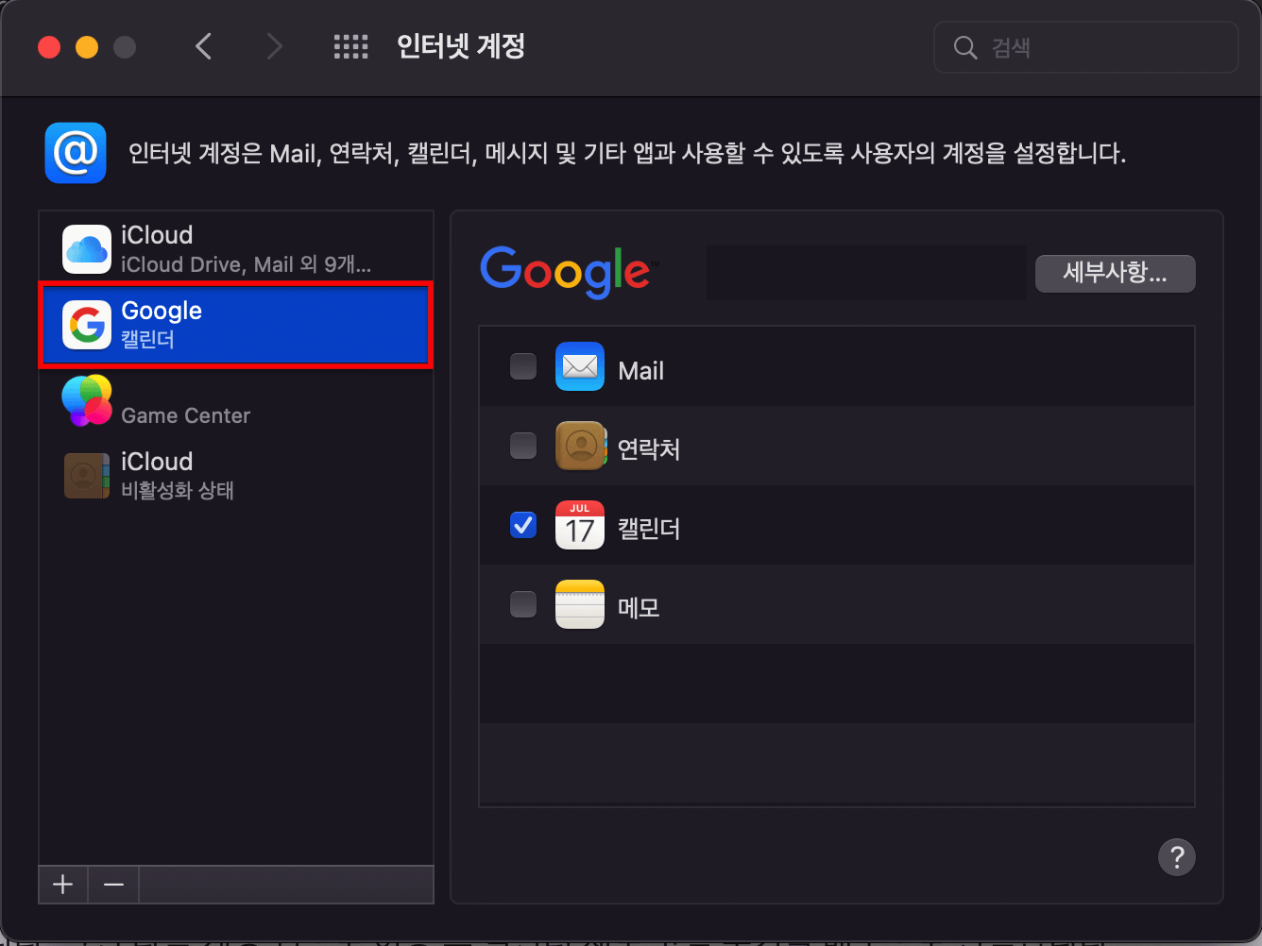Click the Mail envelope icon
Viewport: 1262px width, 946px height.
[579, 366]
